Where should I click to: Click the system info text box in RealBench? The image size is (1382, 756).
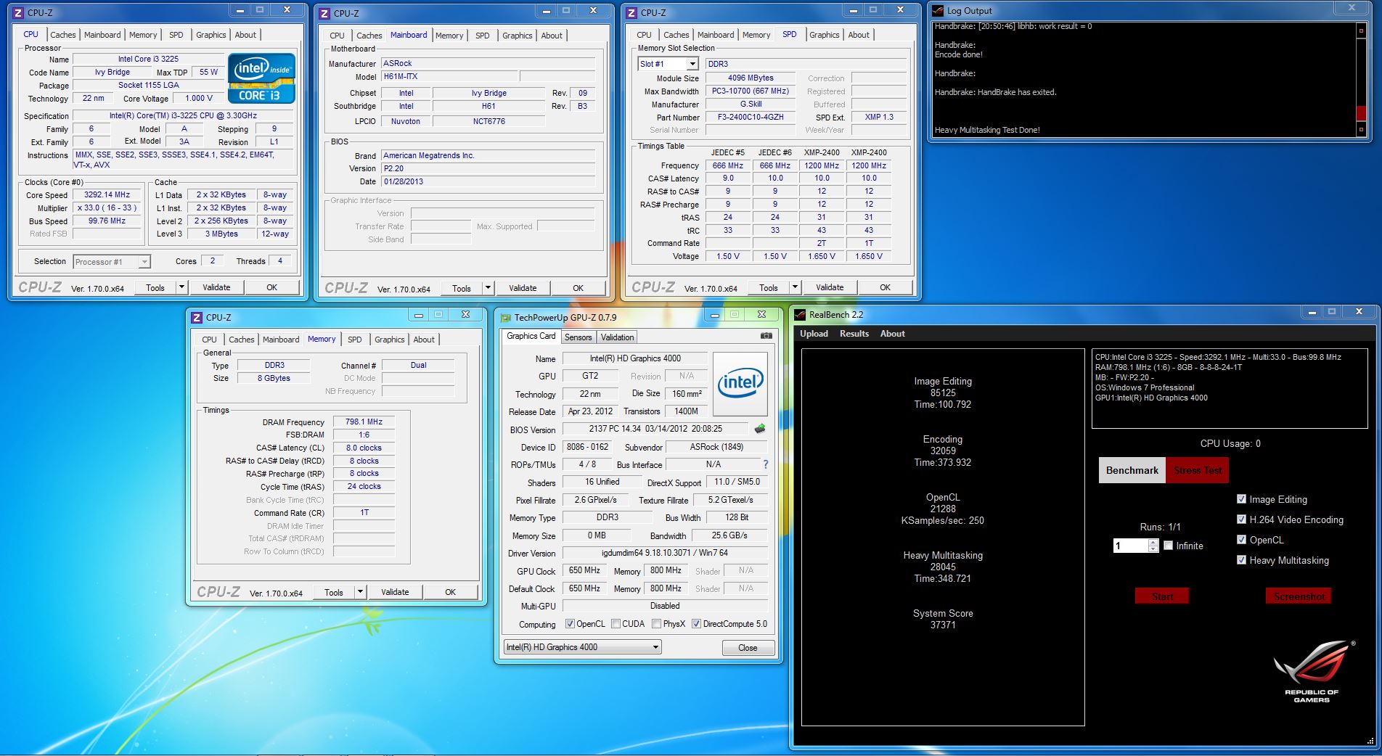pos(1229,388)
